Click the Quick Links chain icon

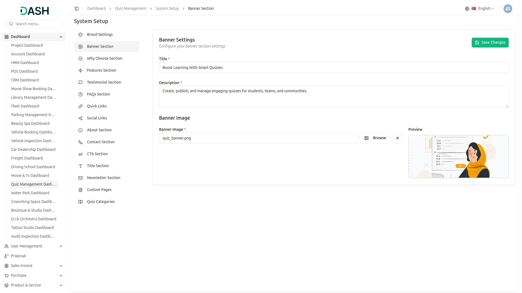click(80, 106)
